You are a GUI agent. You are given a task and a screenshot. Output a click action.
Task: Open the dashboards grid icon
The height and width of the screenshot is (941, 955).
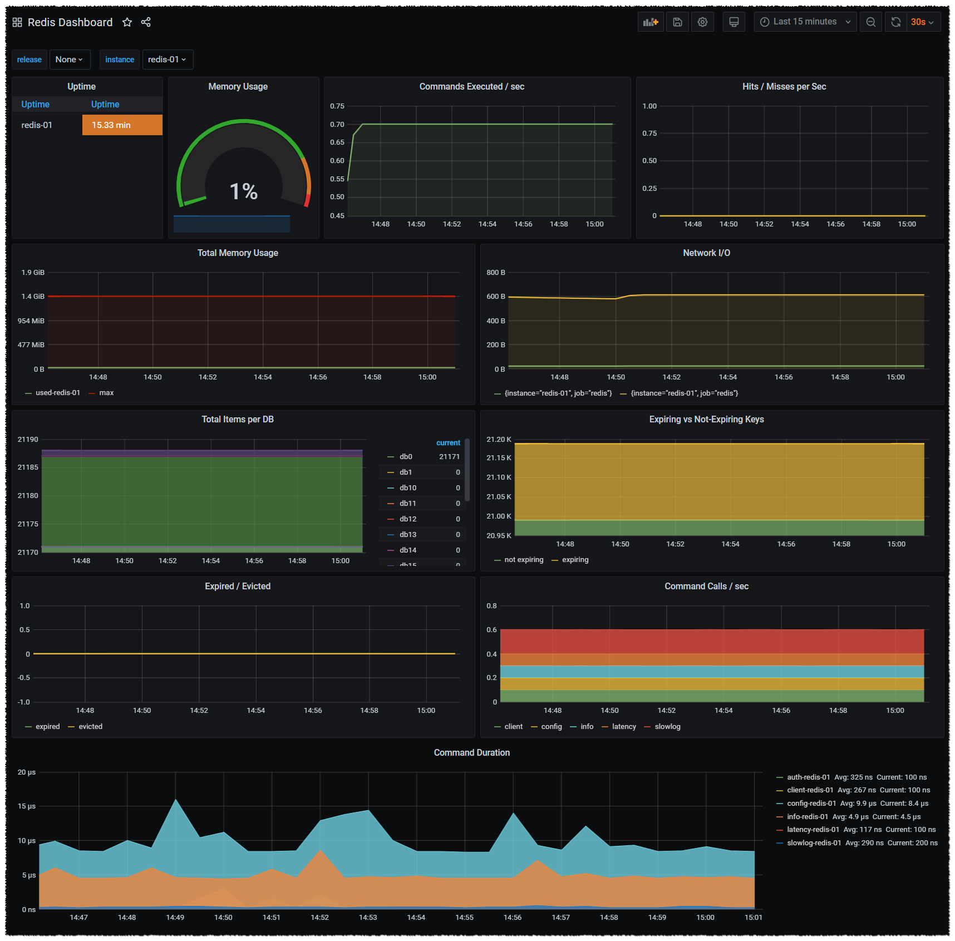click(x=17, y=22)
